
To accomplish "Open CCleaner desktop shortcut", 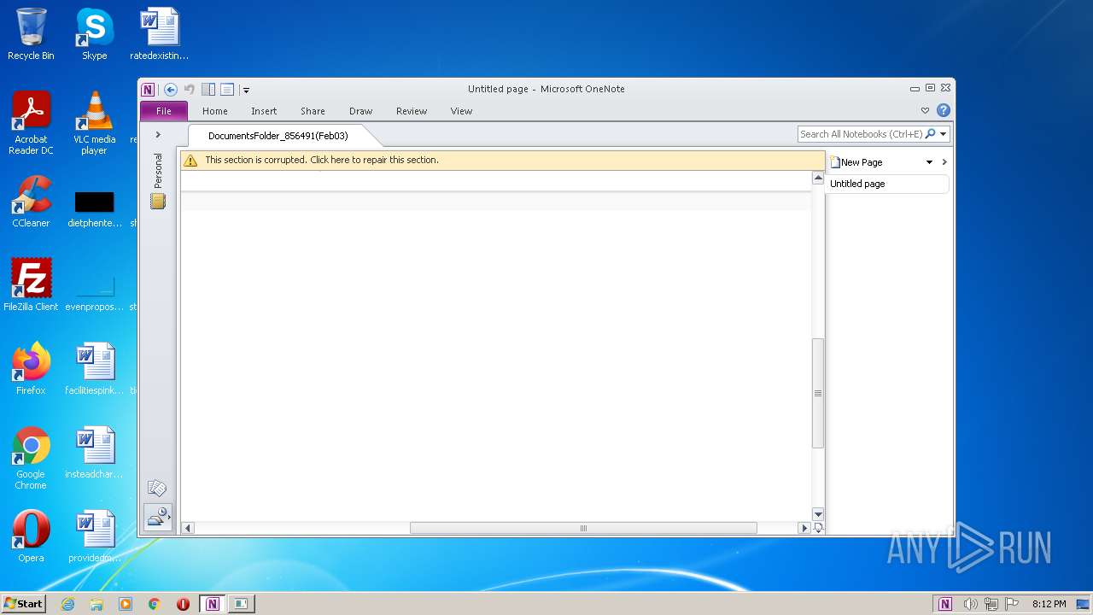I will click(31, 202).
